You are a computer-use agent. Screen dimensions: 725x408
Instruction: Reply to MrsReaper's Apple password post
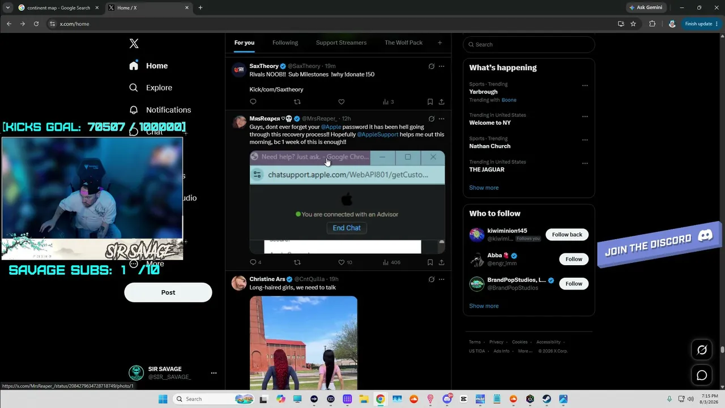[x=253, y=262]
